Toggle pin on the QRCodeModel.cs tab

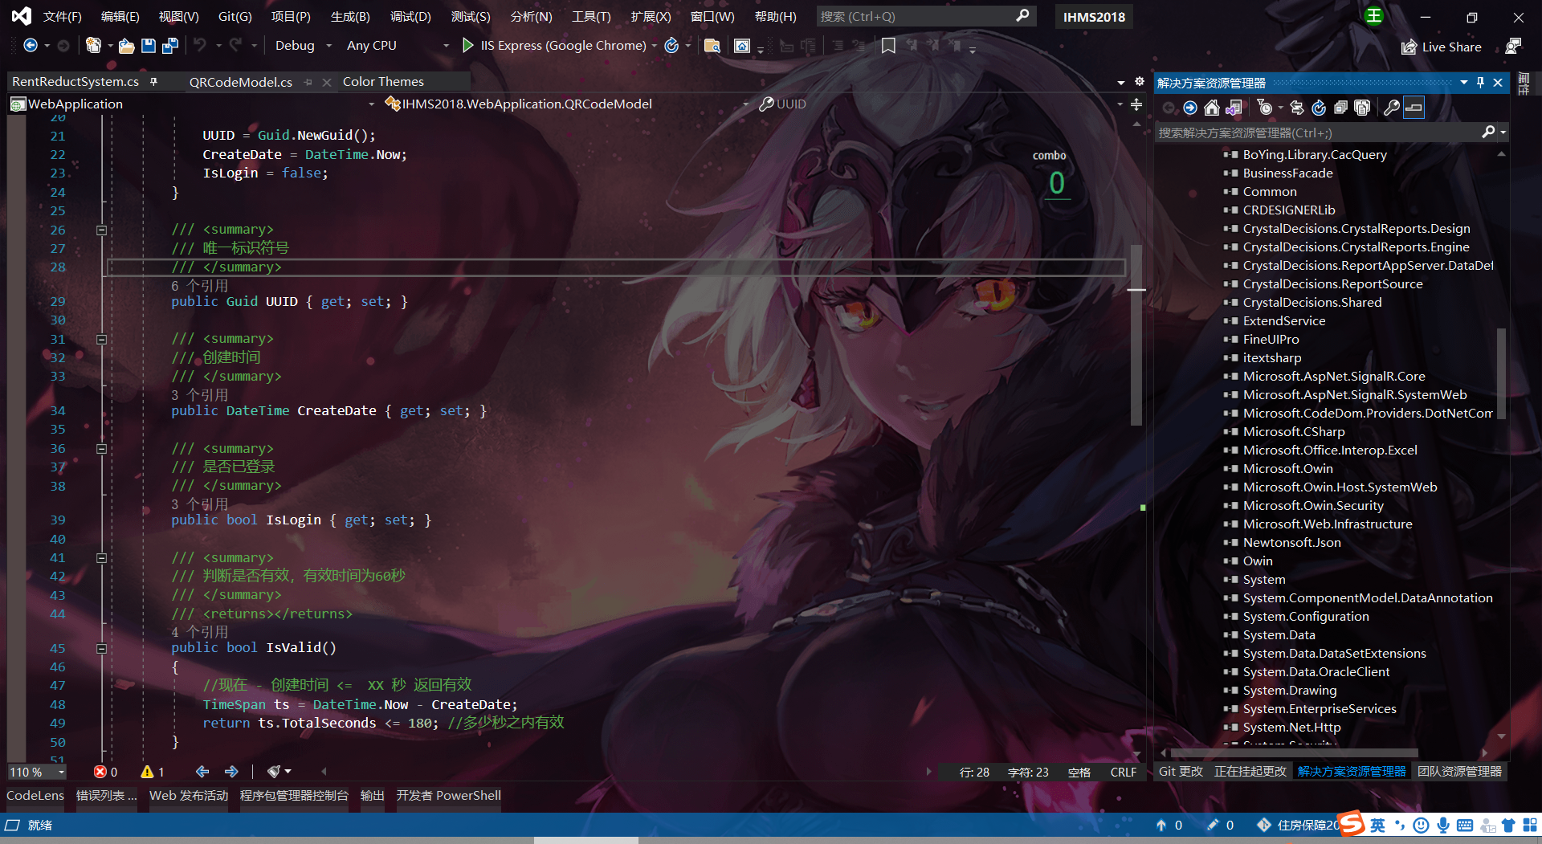pyautogui.click(x=308, y=82)
